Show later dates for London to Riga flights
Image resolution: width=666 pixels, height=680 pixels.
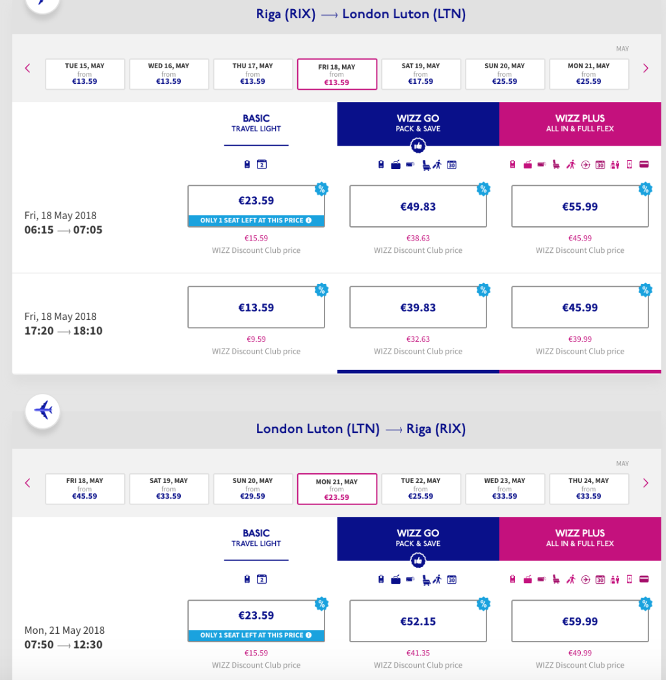645,483
